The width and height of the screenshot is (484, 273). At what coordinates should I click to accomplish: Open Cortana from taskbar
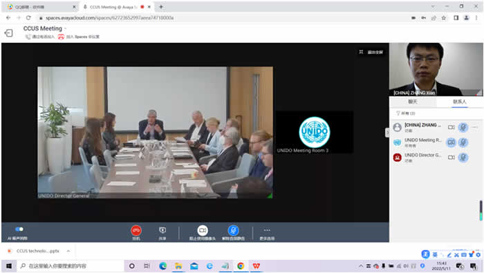(x=132, y=266)
